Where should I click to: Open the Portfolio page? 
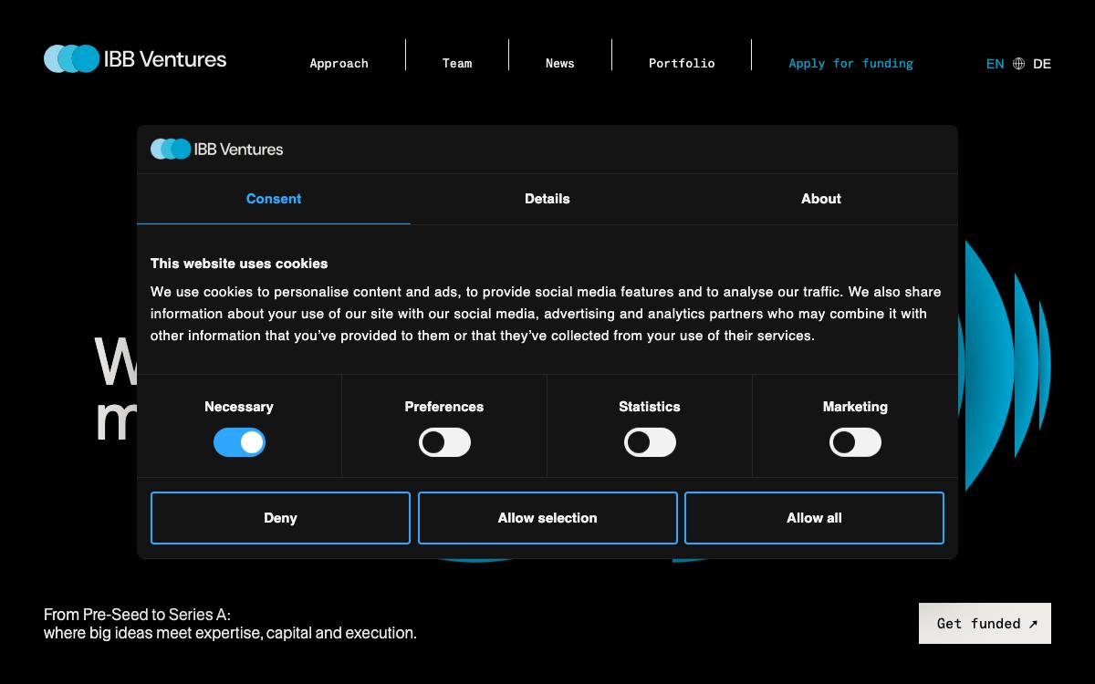(682, 64)
